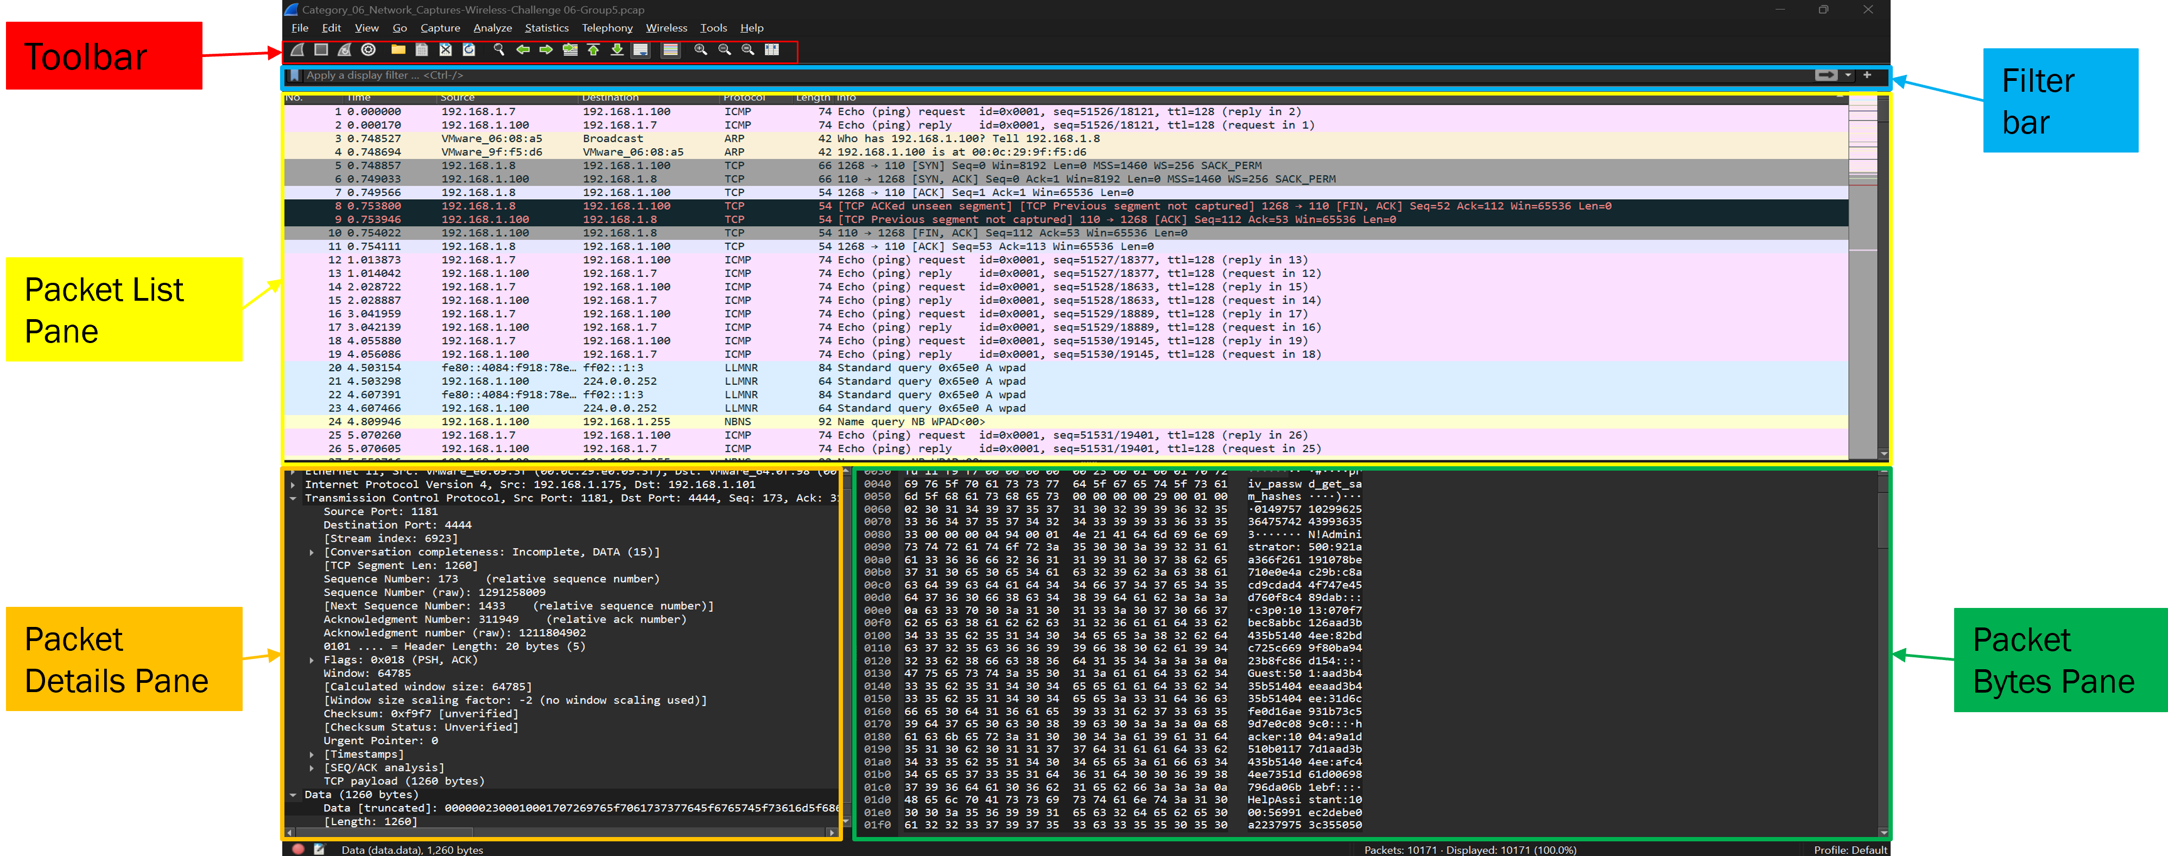This screenshot has height=856, width=2168.
Task: Open Find Packet magnifier tool
Action: click(x=499, y=50)
